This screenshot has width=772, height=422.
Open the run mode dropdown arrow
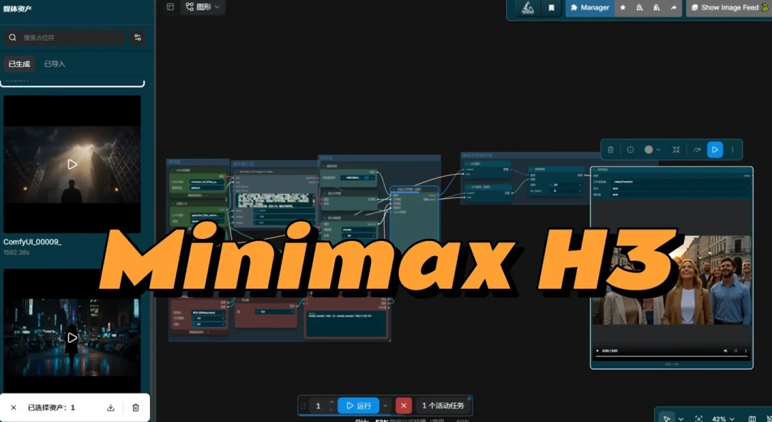385,406
